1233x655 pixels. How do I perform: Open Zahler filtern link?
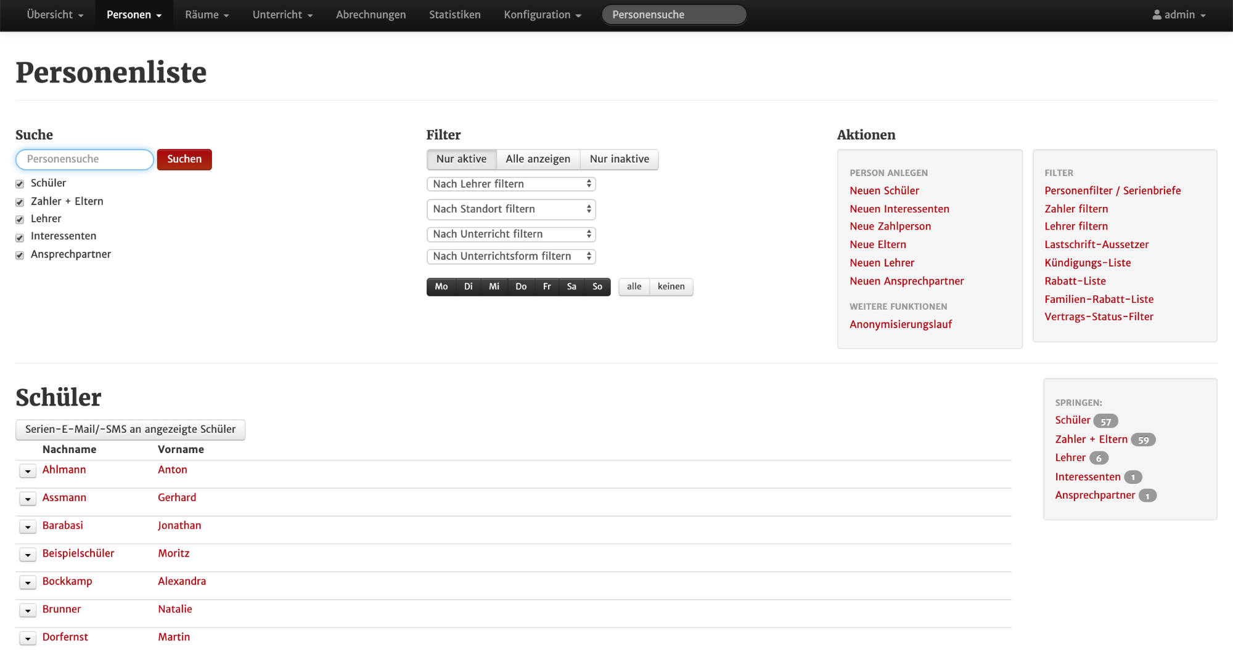coord(1076,209)
